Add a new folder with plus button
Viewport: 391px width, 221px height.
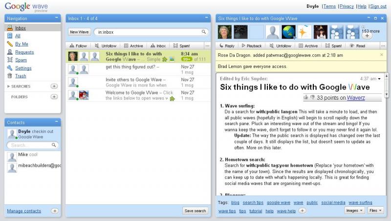(54, 97)
